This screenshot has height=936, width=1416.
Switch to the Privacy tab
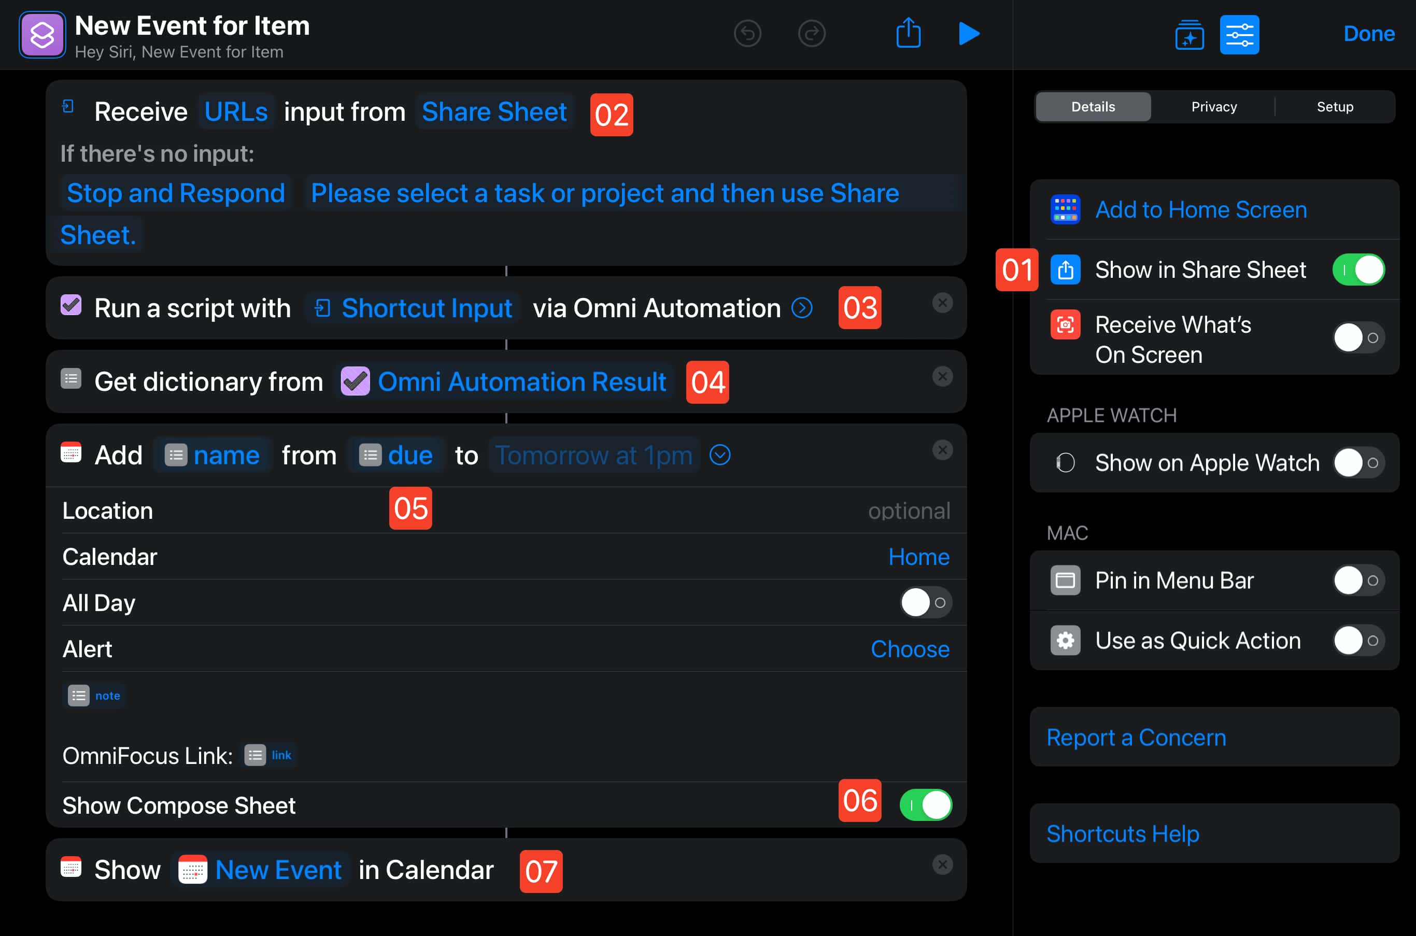coord(1214,107)
